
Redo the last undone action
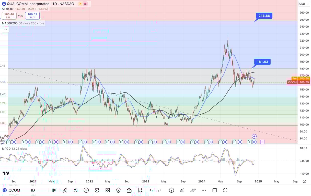coord(160,190)
